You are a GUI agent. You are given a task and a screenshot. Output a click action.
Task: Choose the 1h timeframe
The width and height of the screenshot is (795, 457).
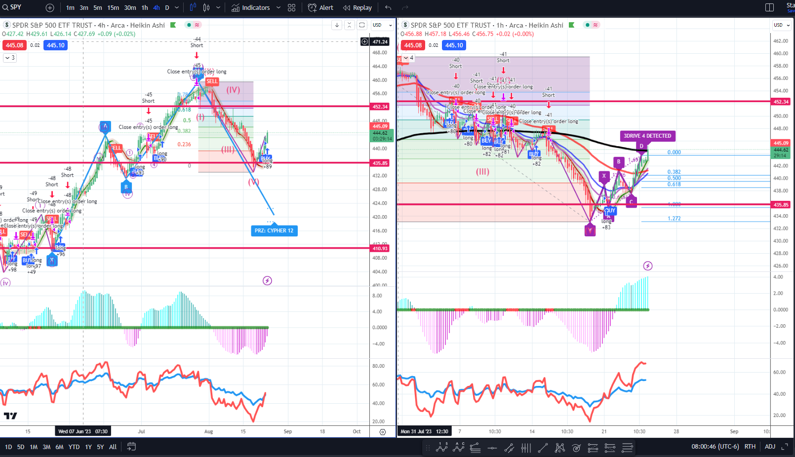point(145,7)
